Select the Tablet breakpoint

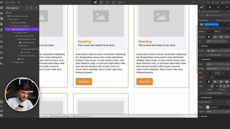[x=101, y=2]
